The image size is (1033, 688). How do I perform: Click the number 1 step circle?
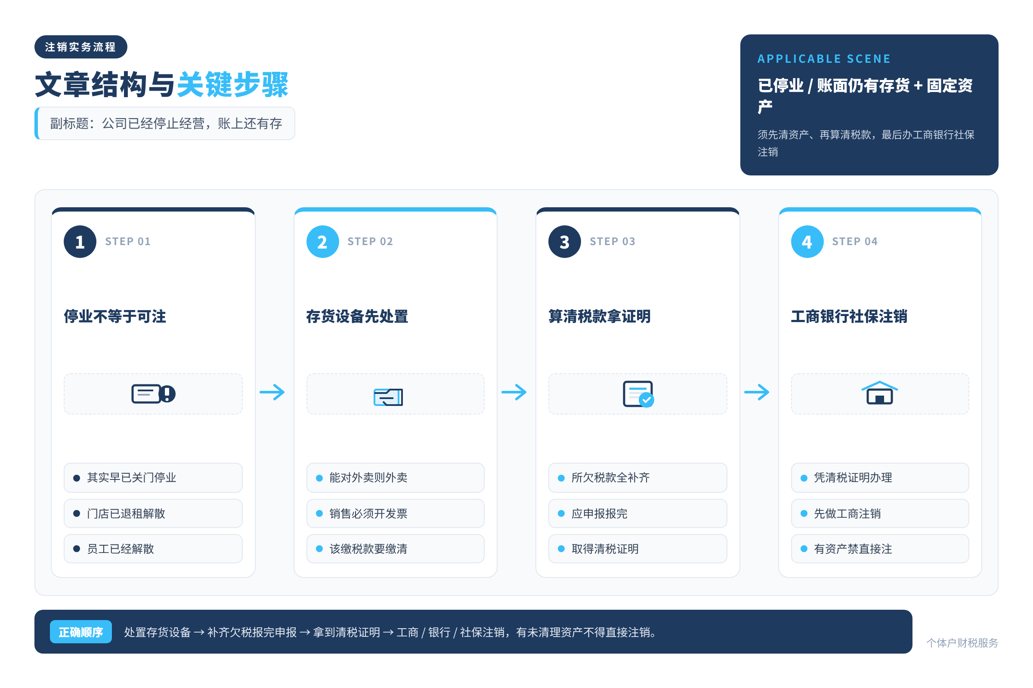[80, 242]
